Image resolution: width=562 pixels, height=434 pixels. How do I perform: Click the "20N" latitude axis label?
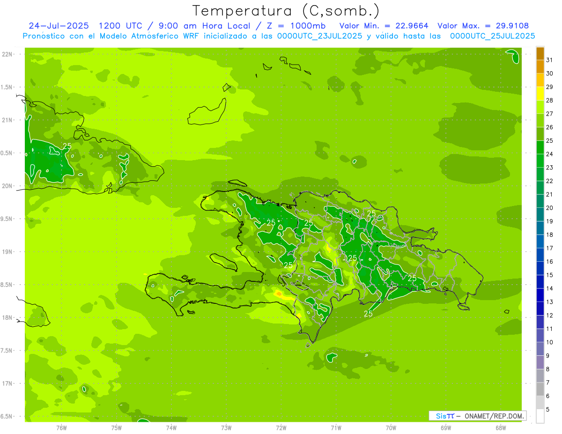pos(7,186)
